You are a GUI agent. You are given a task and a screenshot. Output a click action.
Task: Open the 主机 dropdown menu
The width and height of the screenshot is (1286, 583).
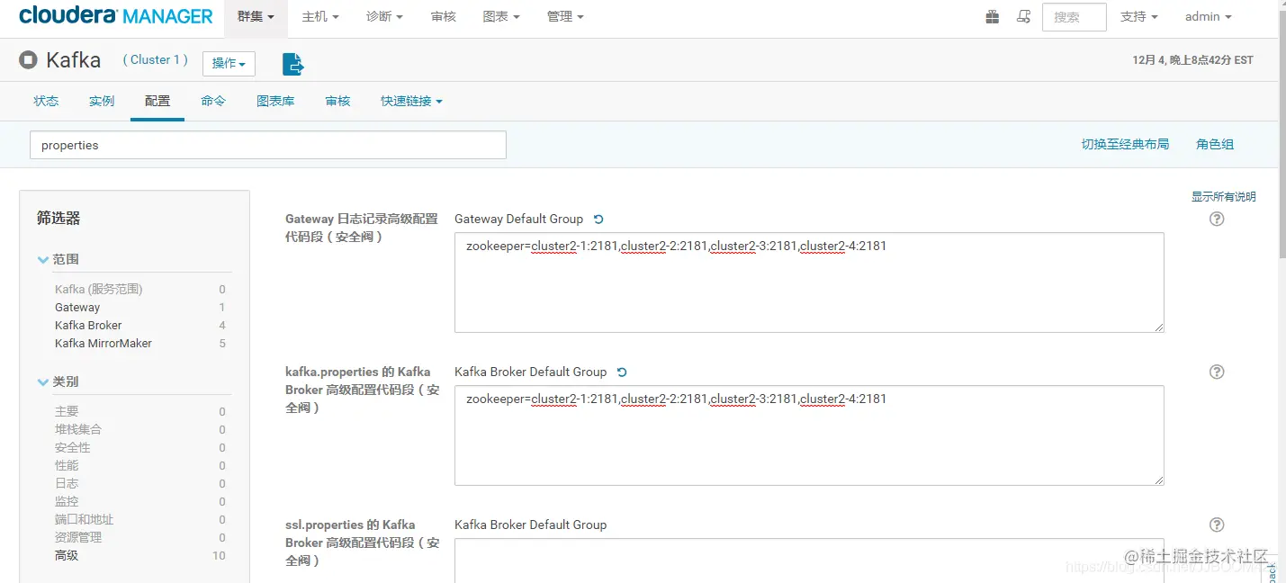pos(320,17)
